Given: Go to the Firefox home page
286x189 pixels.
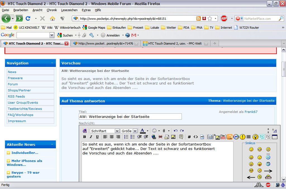Looking at the screenshot, I should pyautogui.click(x=53, y=18).
